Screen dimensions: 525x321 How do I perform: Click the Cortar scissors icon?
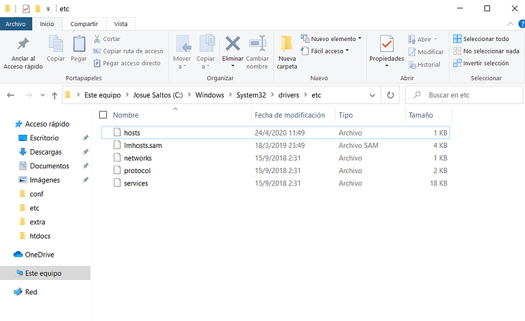[97, 39]
